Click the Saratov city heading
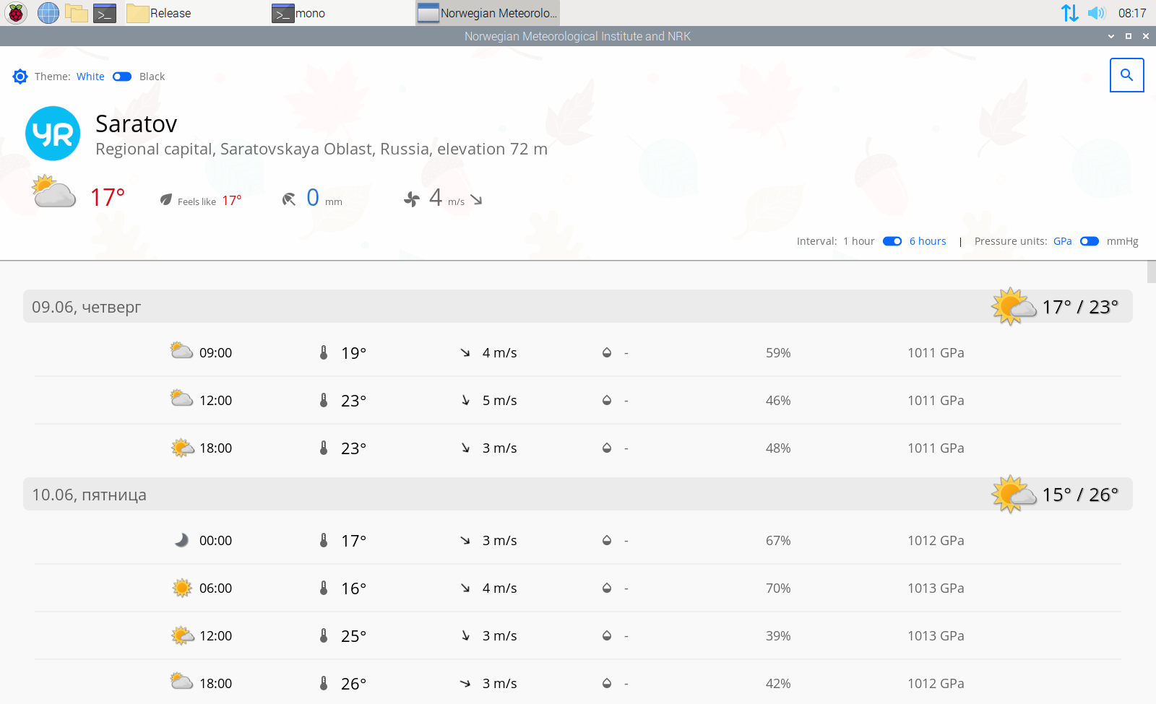Screen dimensions: 1156x704 coord(136,124)
